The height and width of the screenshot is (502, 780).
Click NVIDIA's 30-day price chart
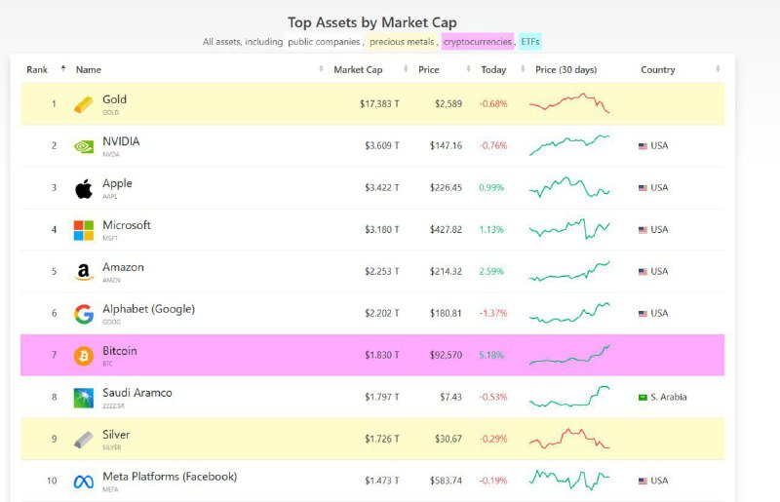pos(569,145)
